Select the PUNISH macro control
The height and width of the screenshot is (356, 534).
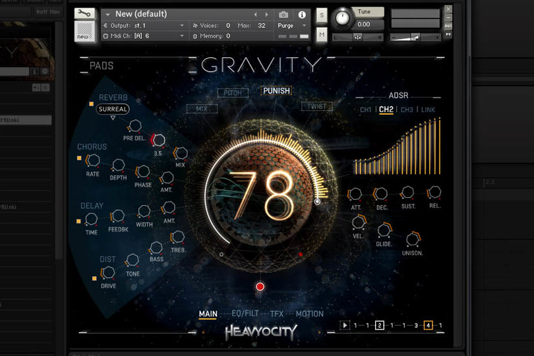[276, 90]
